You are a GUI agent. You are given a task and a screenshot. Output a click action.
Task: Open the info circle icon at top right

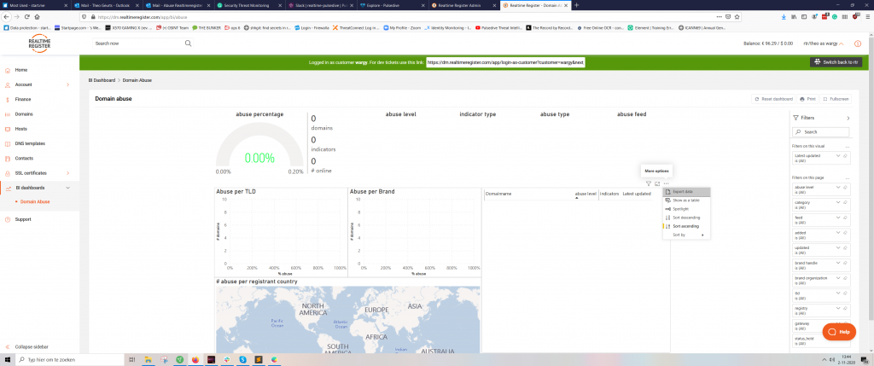pyautogui.click(x=857, y=44)
